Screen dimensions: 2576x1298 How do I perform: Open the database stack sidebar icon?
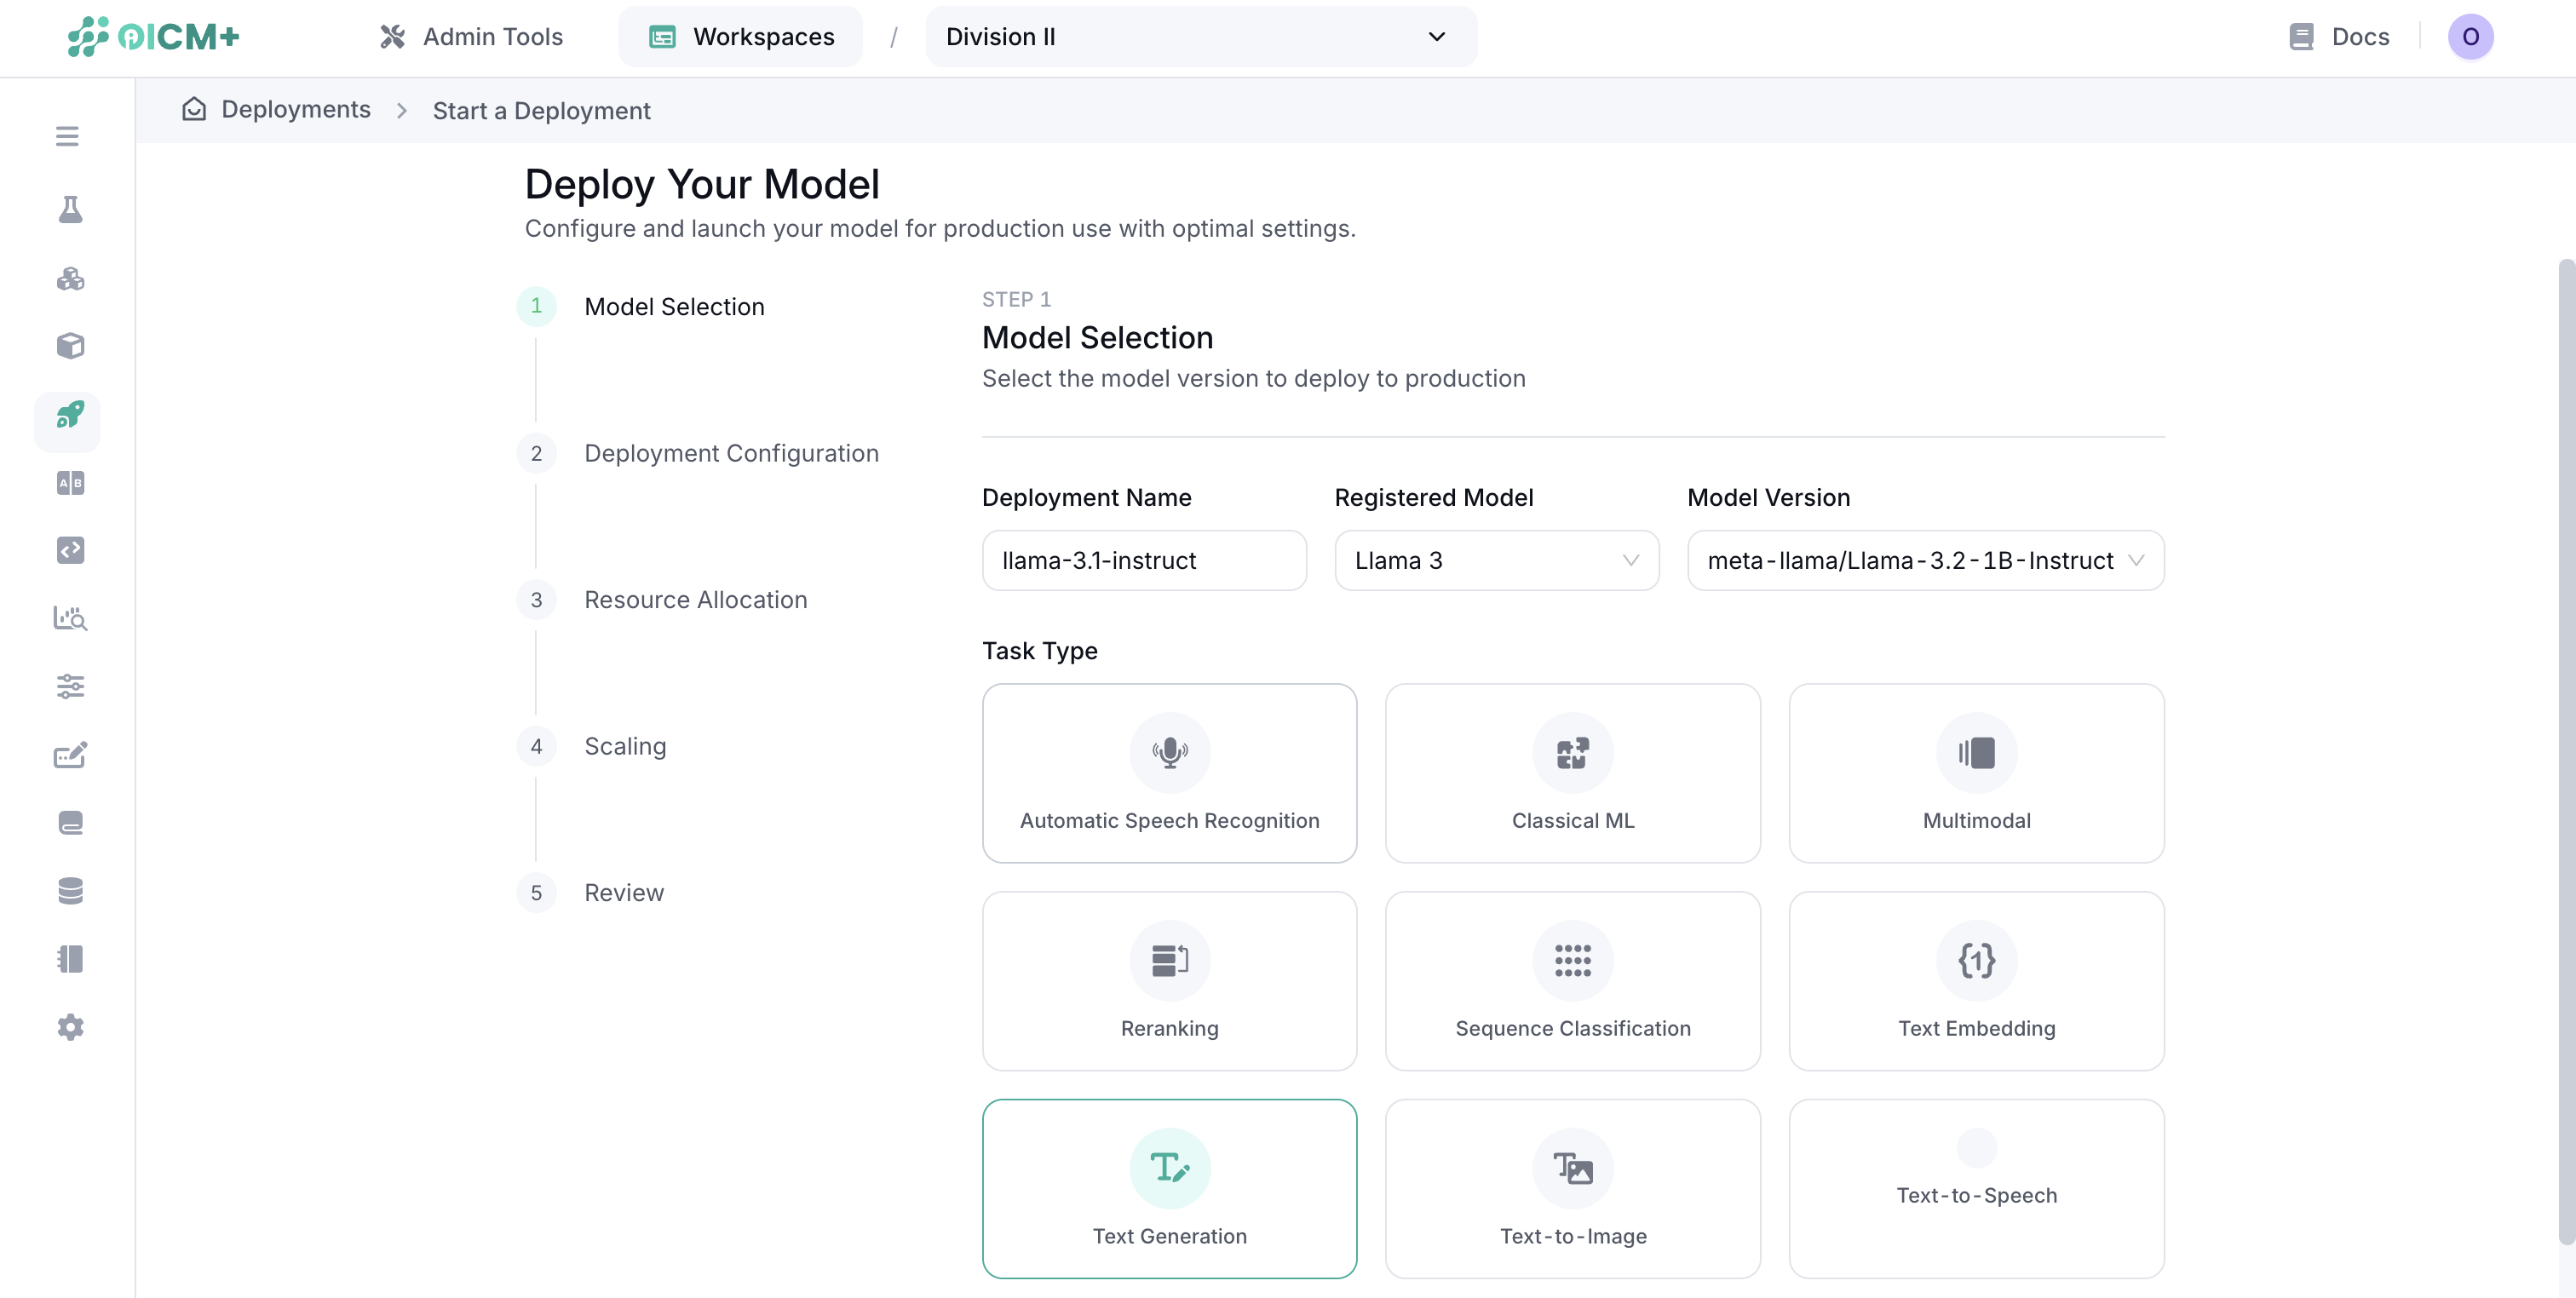click(x=69, y=891)
